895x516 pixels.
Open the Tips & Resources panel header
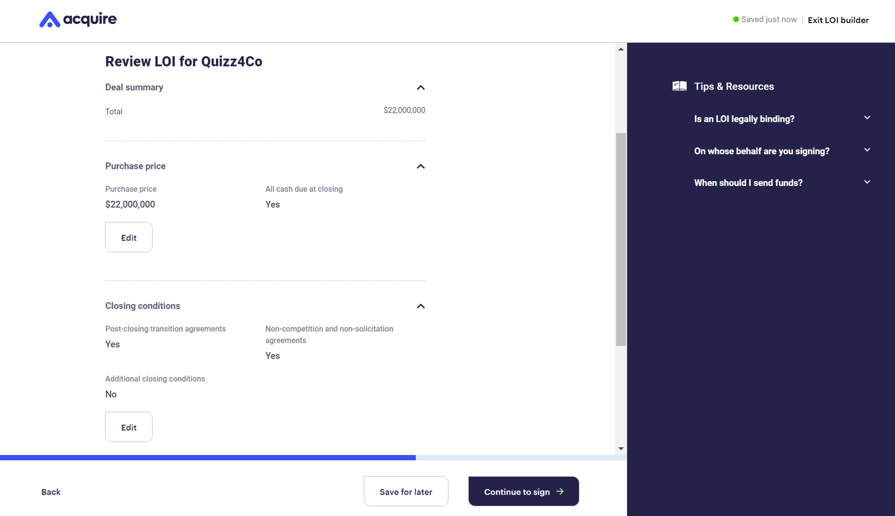[x=734, y=86]
